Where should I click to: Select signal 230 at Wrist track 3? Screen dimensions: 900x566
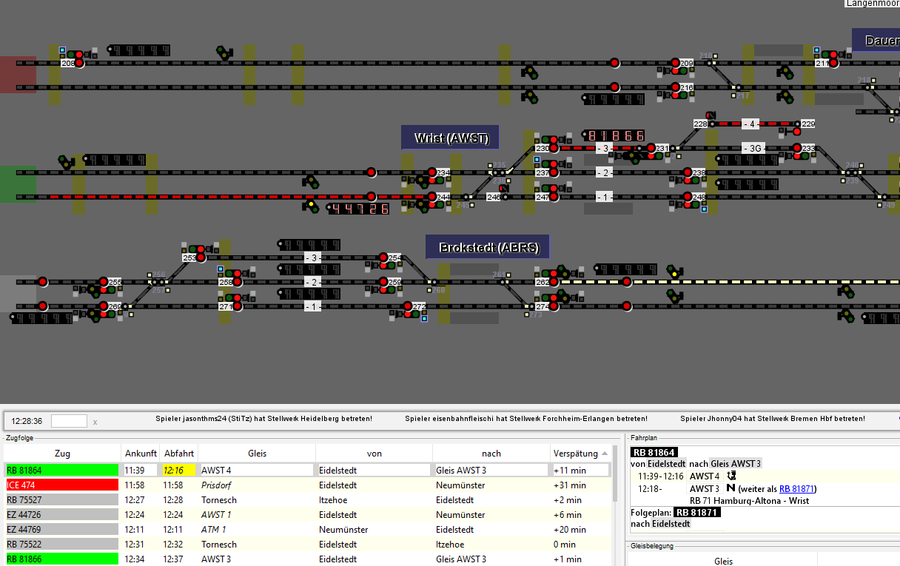pyautogui.click(x=553, y=148)
